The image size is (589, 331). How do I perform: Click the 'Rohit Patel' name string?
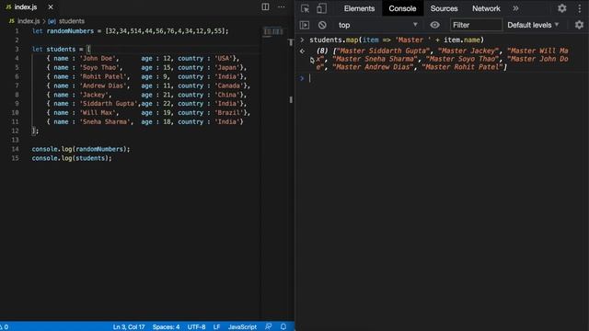coord(104,76)
